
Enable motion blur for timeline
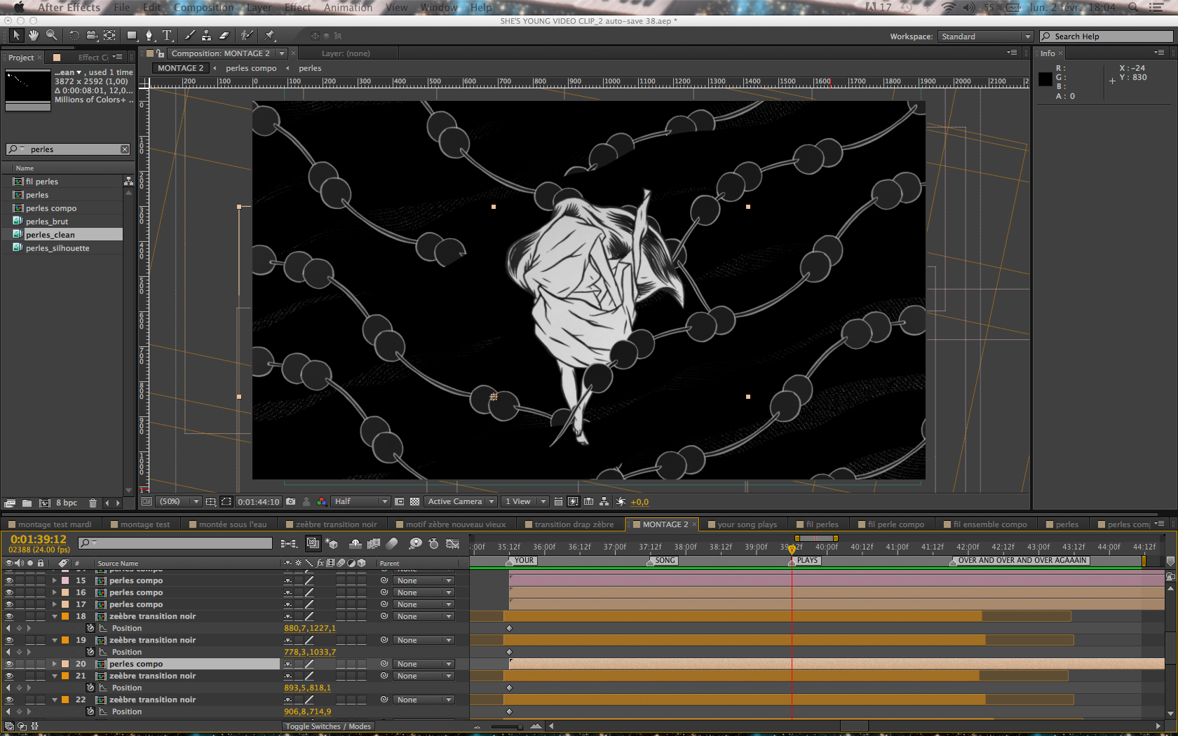click(x=392, y=543)
